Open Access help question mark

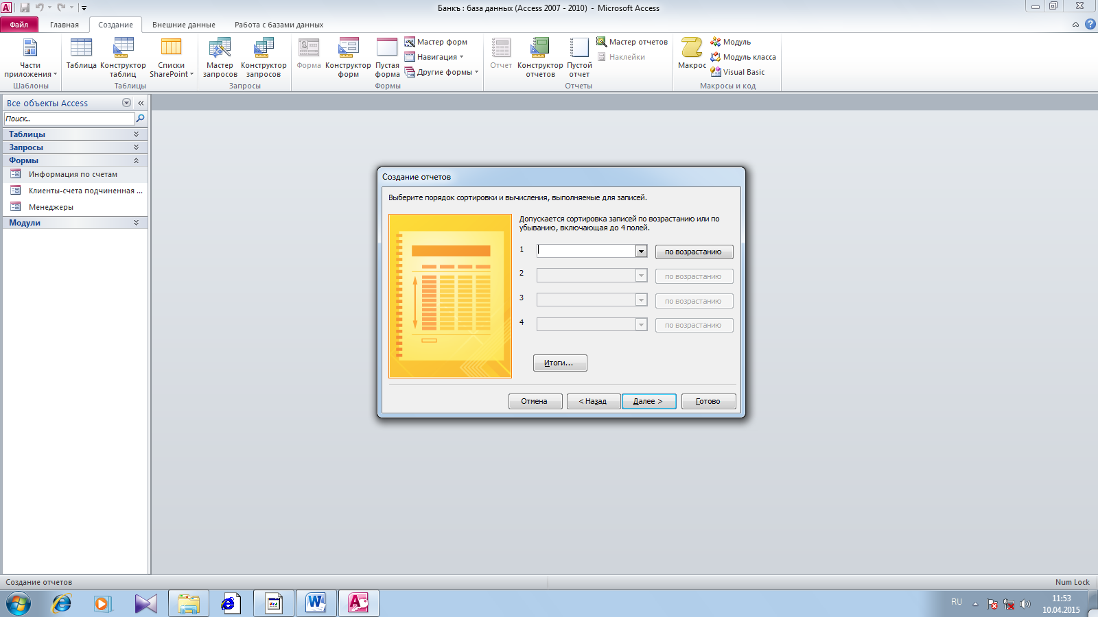[1090, 24]
